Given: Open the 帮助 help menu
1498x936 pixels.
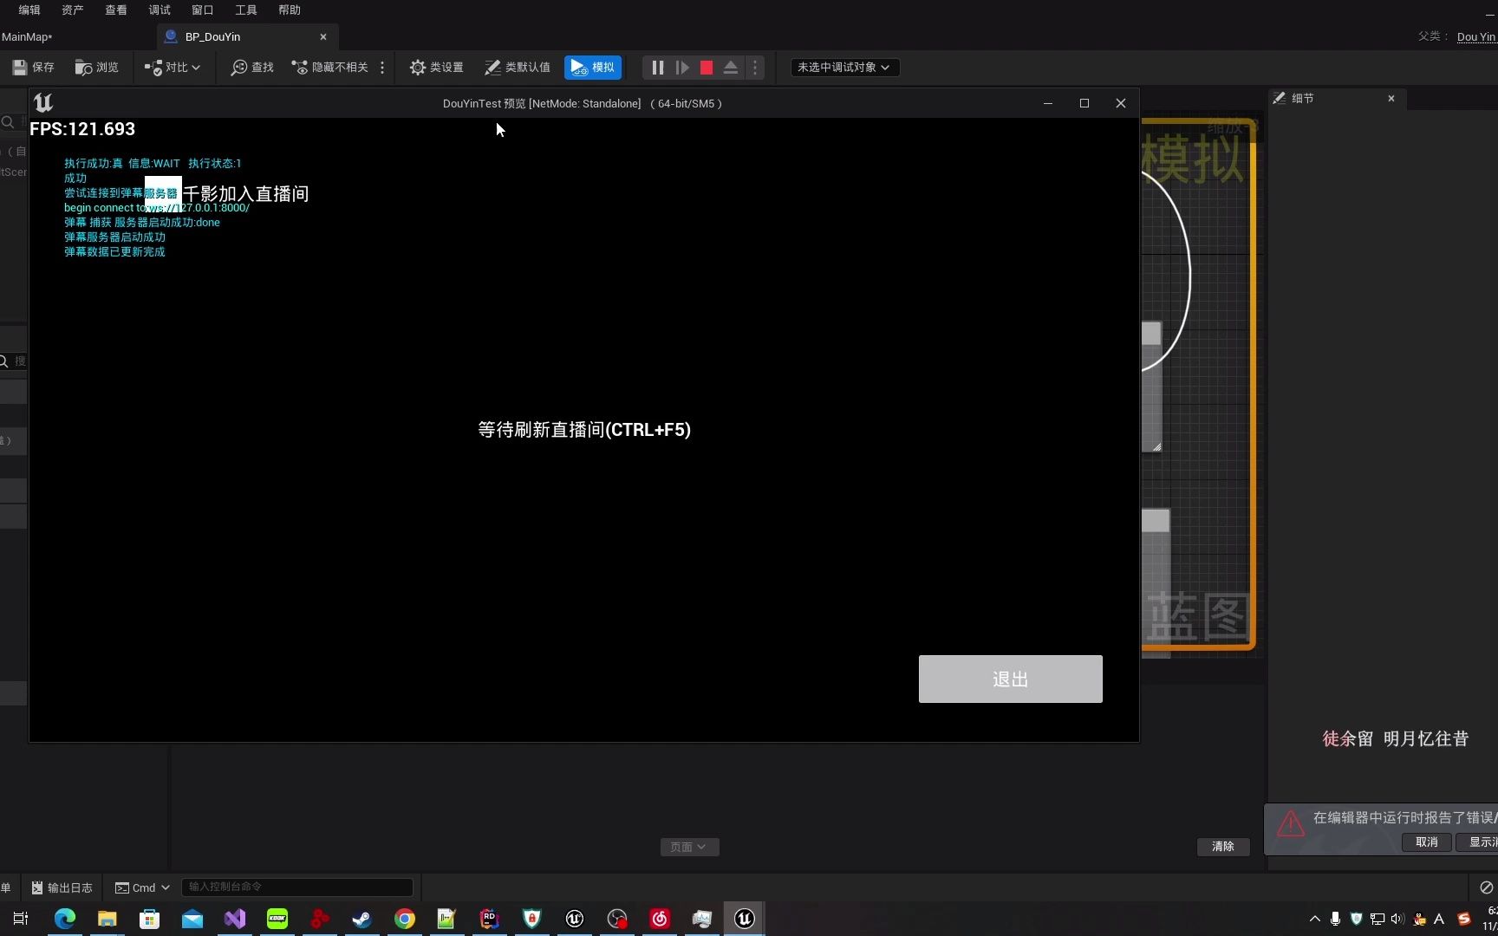Looking at the screenshot, I should coord(290,10).
